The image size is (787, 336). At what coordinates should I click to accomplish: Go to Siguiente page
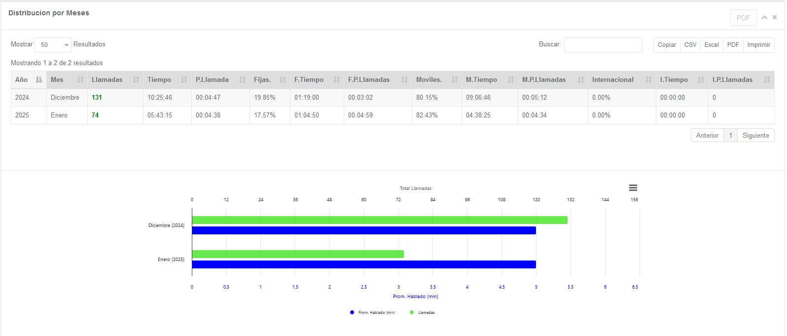coord(755,135)
